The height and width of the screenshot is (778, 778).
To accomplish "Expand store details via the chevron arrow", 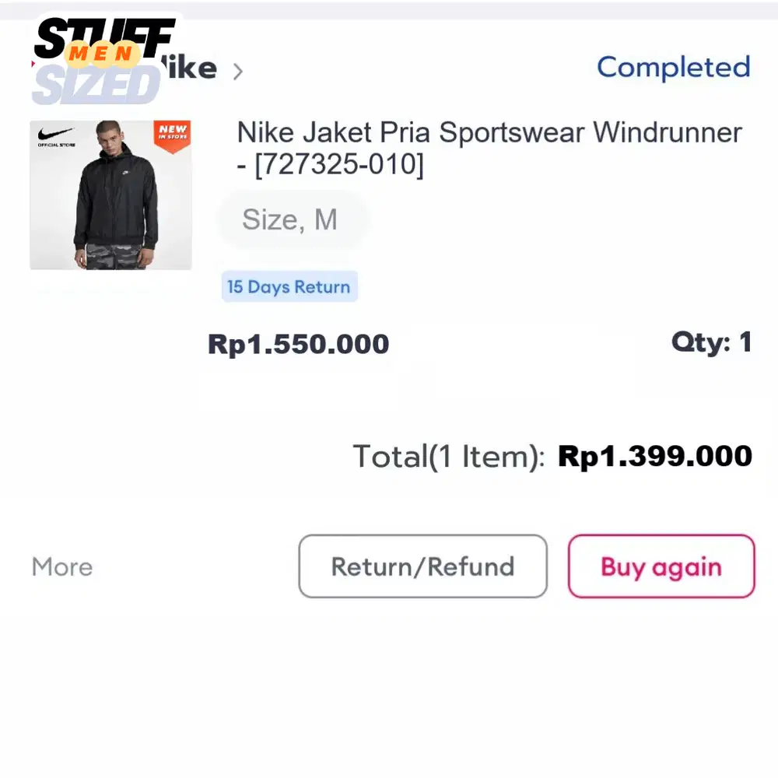I will 239,71.
